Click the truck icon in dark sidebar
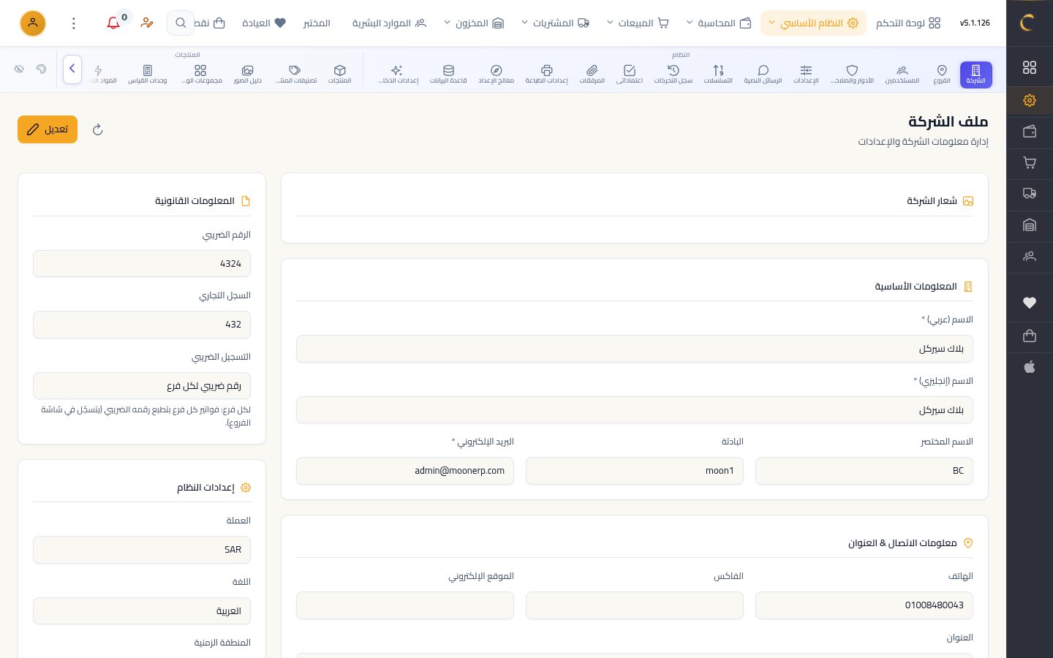Image resolution: width=1053 pixels, height=658 pixels. point(1030,194)
